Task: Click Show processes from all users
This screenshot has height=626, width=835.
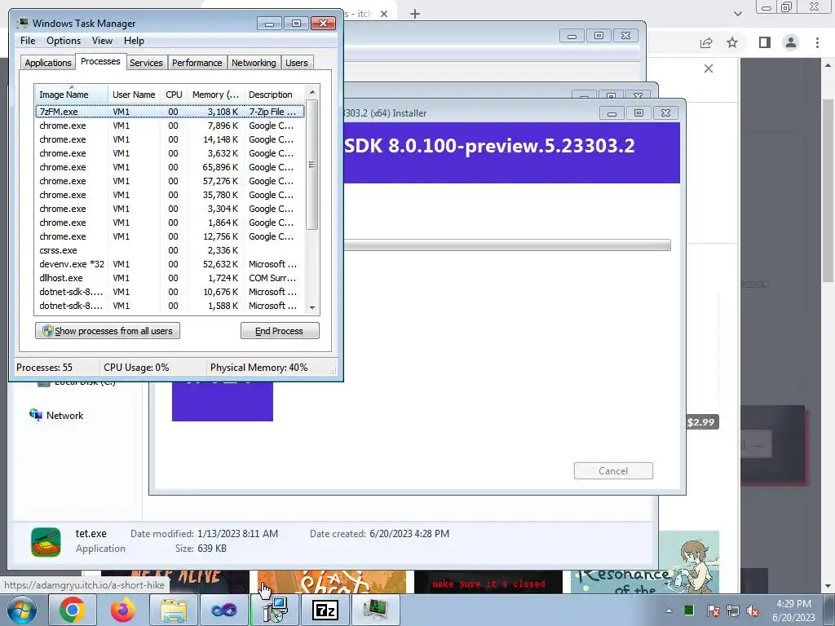Action: pyautogui.click(x=108, y=331)
